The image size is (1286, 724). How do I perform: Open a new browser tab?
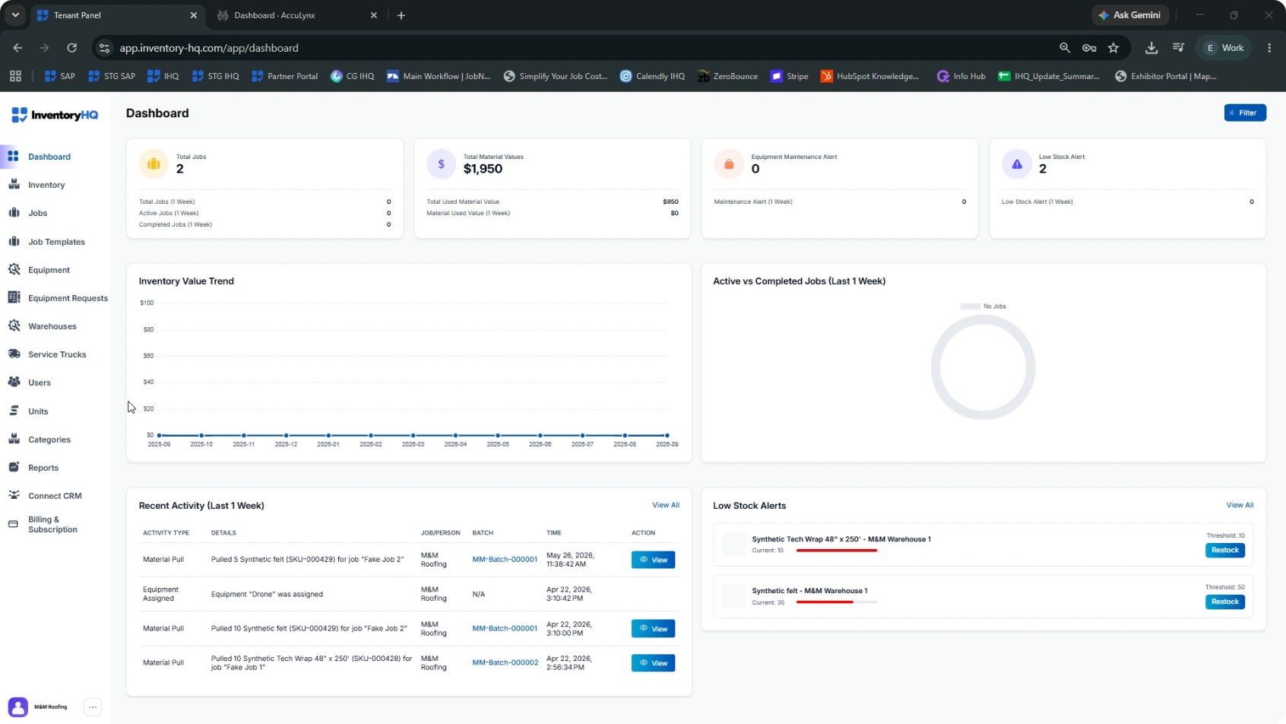coord(401,15)
